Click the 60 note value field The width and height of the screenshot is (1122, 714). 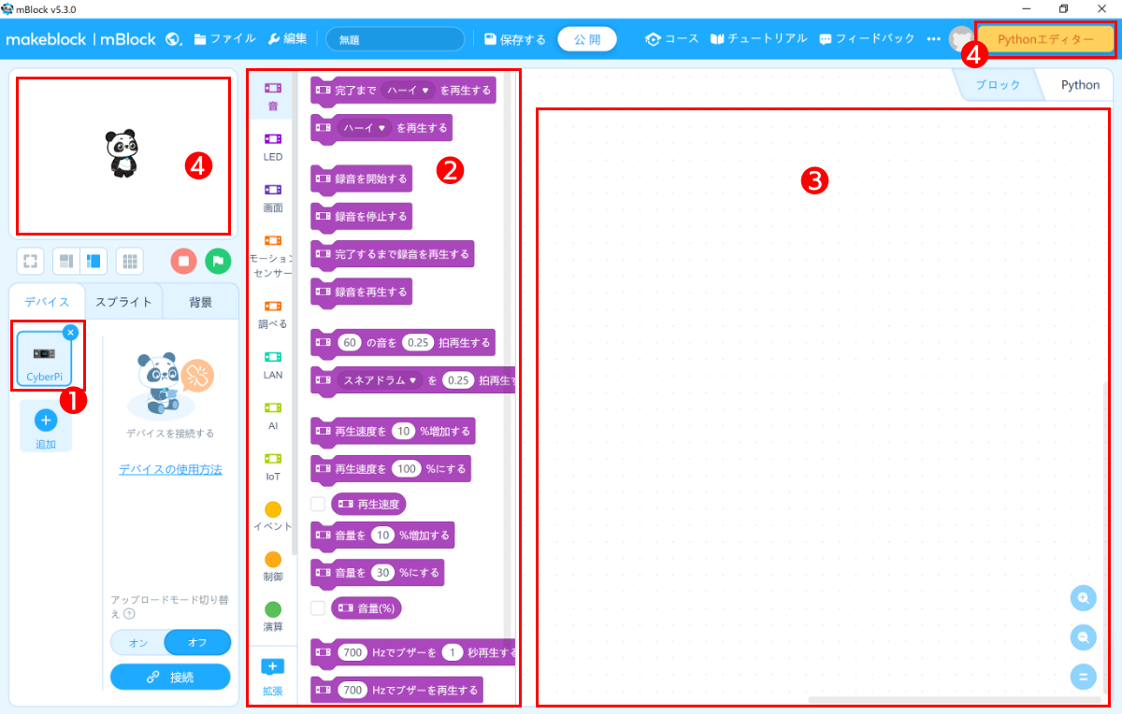(x=351, y=343)
